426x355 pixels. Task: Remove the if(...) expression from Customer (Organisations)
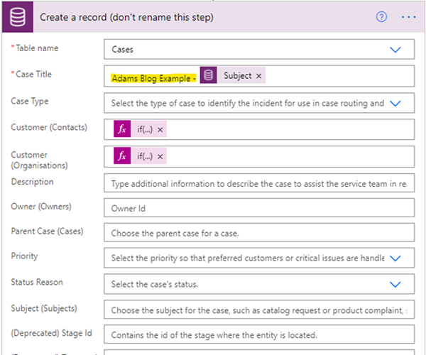click(160, 156)
